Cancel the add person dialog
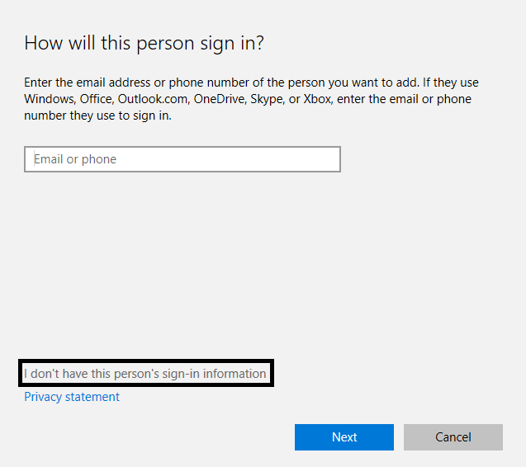Image resolution: width=526 pixels, height=467 pixels. (453, 437)
